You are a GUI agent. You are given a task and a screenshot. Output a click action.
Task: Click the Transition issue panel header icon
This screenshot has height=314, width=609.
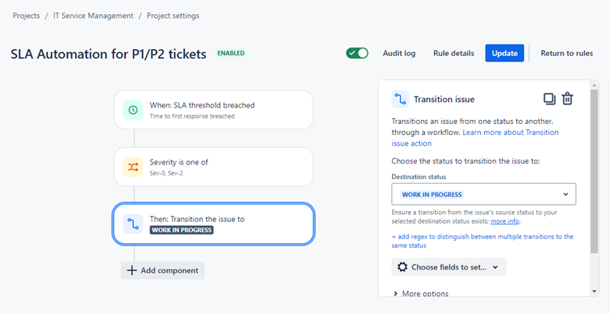click(x=401, y=99)
